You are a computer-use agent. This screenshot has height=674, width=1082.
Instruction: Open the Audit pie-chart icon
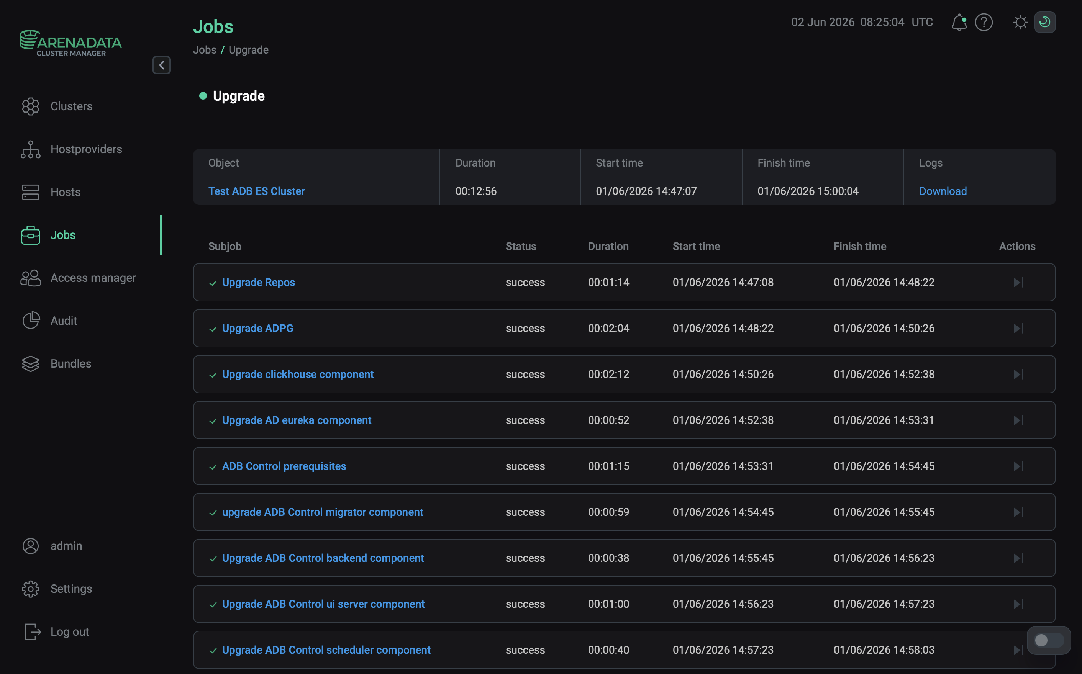coord(30,321)
